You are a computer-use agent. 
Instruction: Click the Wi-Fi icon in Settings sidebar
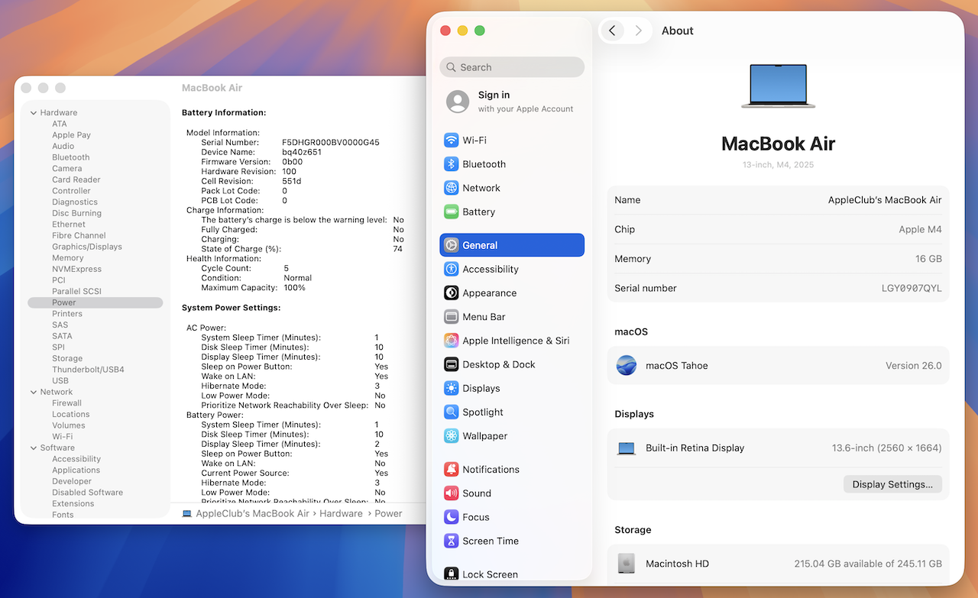452,141
